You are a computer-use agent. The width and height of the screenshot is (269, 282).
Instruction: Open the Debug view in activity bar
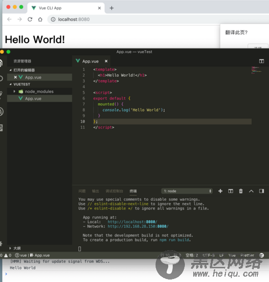pos(1,112)
